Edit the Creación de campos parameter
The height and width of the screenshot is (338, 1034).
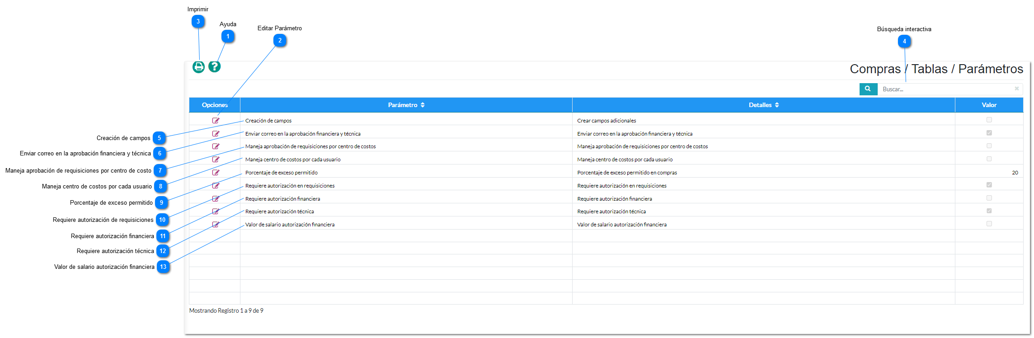(216, 121)
